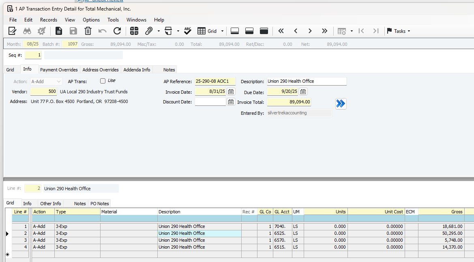Click the last line item navigation icon
Image resolution: width=474 pixels, height=262 pixels.
pyautogui.click(x=376, y=31)
